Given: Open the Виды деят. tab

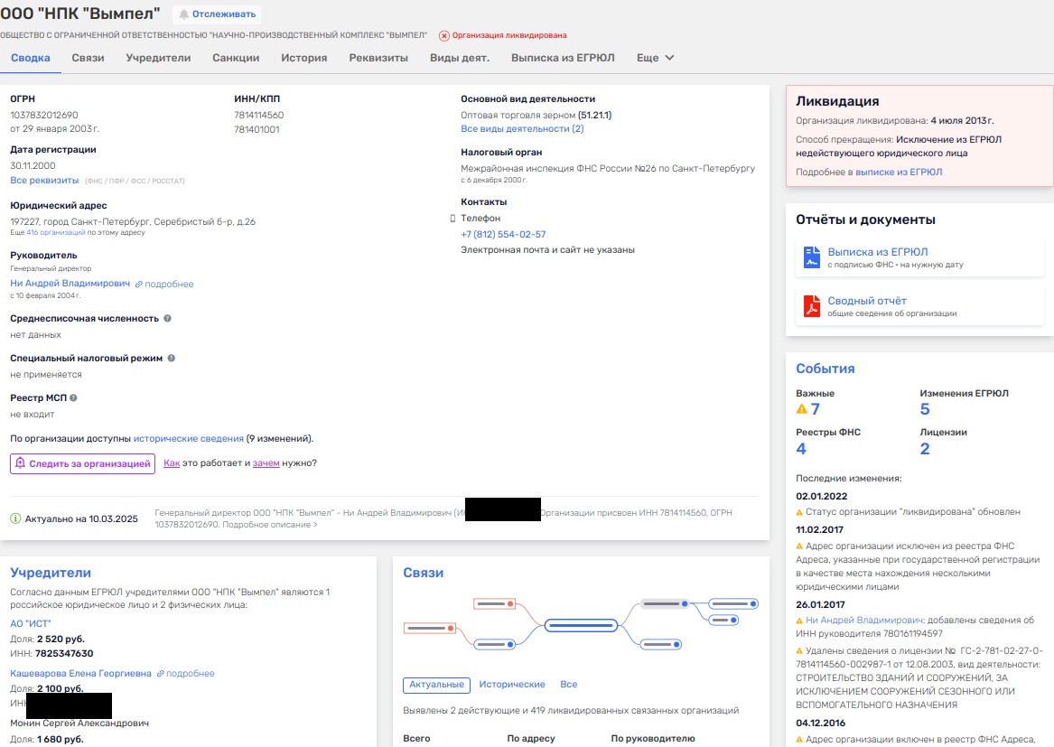Looking at the screenshot, I should click(460, 58).
